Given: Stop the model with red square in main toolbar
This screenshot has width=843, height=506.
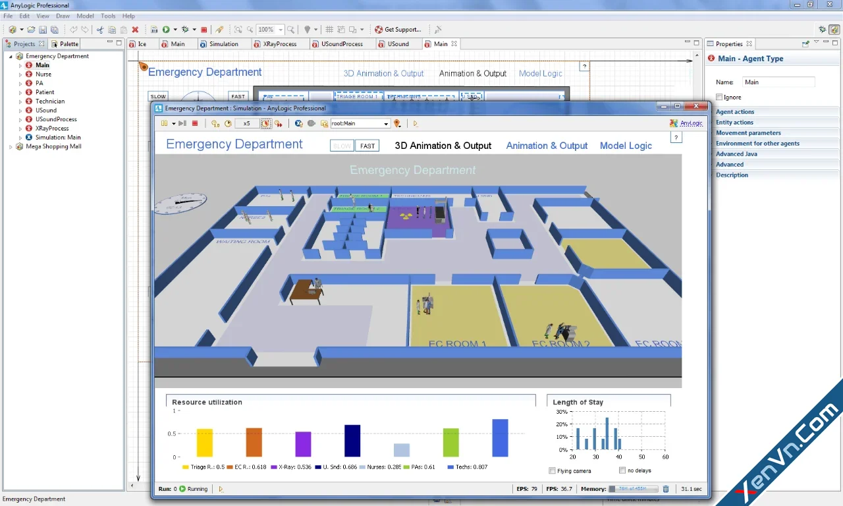Looking at the screenshot, I should [x=204, y=30].
